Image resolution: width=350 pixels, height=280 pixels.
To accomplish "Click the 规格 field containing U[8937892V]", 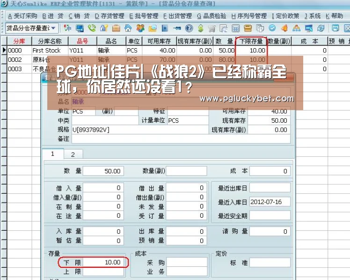I will (140, 130).
